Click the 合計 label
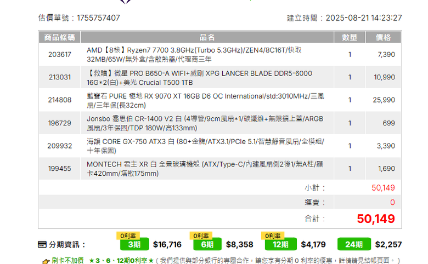This screenshot has width=428, height=264. [315, 219]
